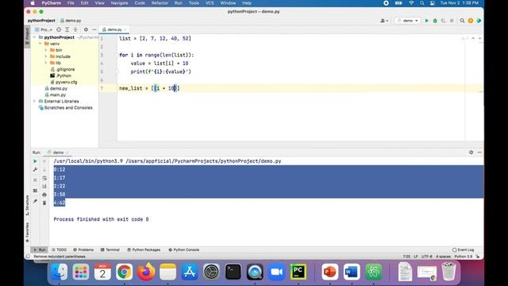
Task: Open Search Everywhere magnifier in the PyCharm toolbar
Action: [462, 21]
